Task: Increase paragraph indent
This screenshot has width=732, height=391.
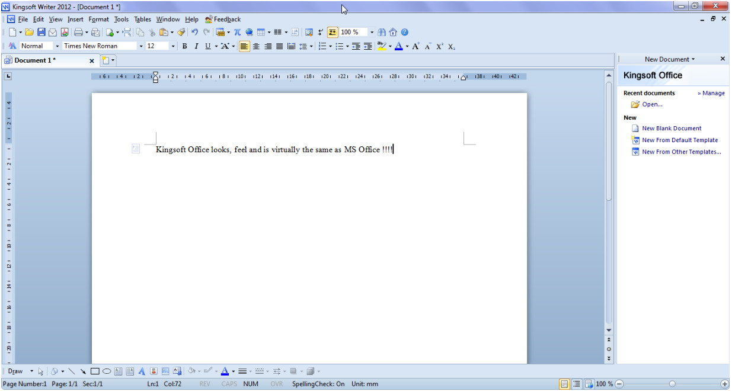Action: [368, 46]
